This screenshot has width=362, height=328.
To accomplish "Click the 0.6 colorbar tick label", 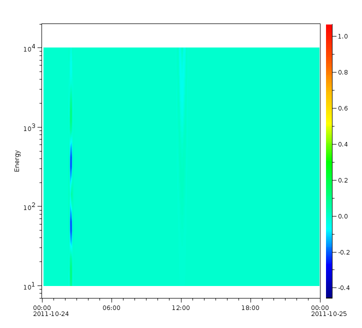I will (x=342, y=108).
